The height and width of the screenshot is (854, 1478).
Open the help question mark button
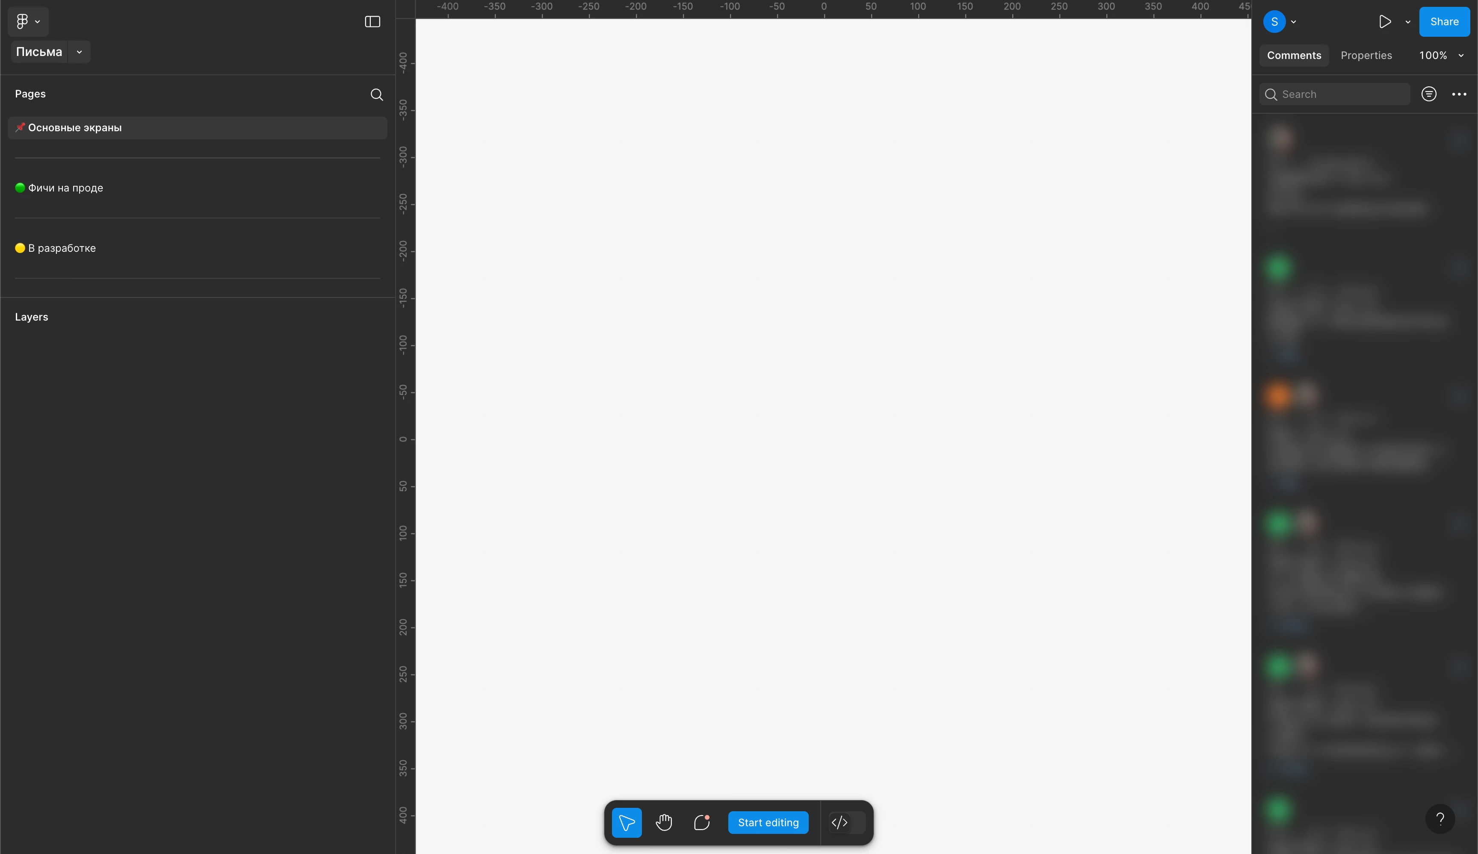tap(1440, 818)
